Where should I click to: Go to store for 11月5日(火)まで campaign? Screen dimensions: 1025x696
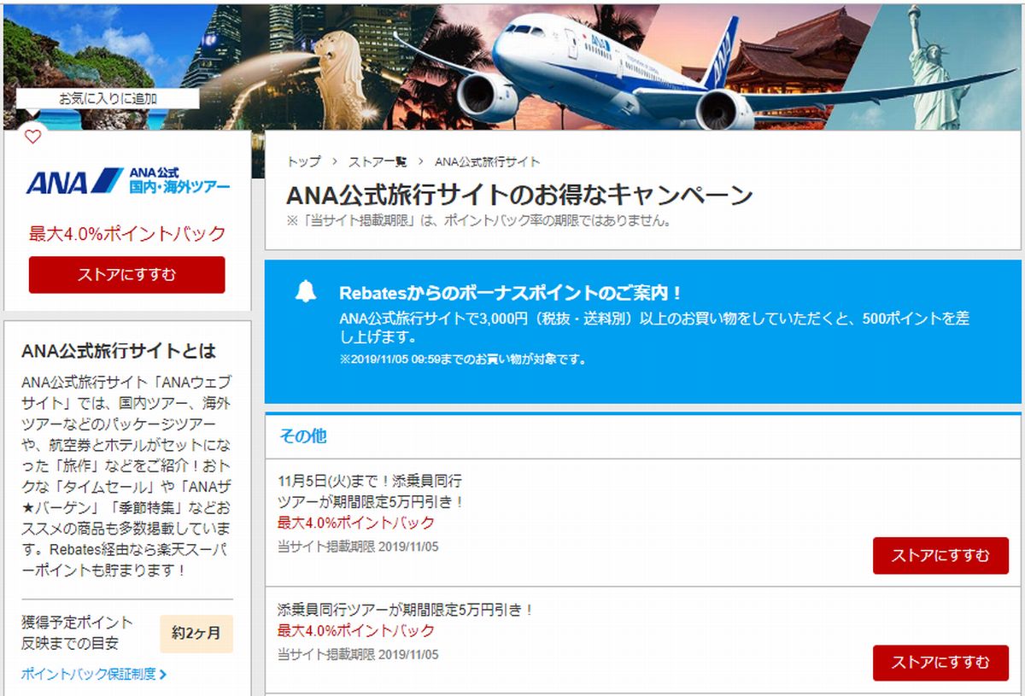point(940,556)
